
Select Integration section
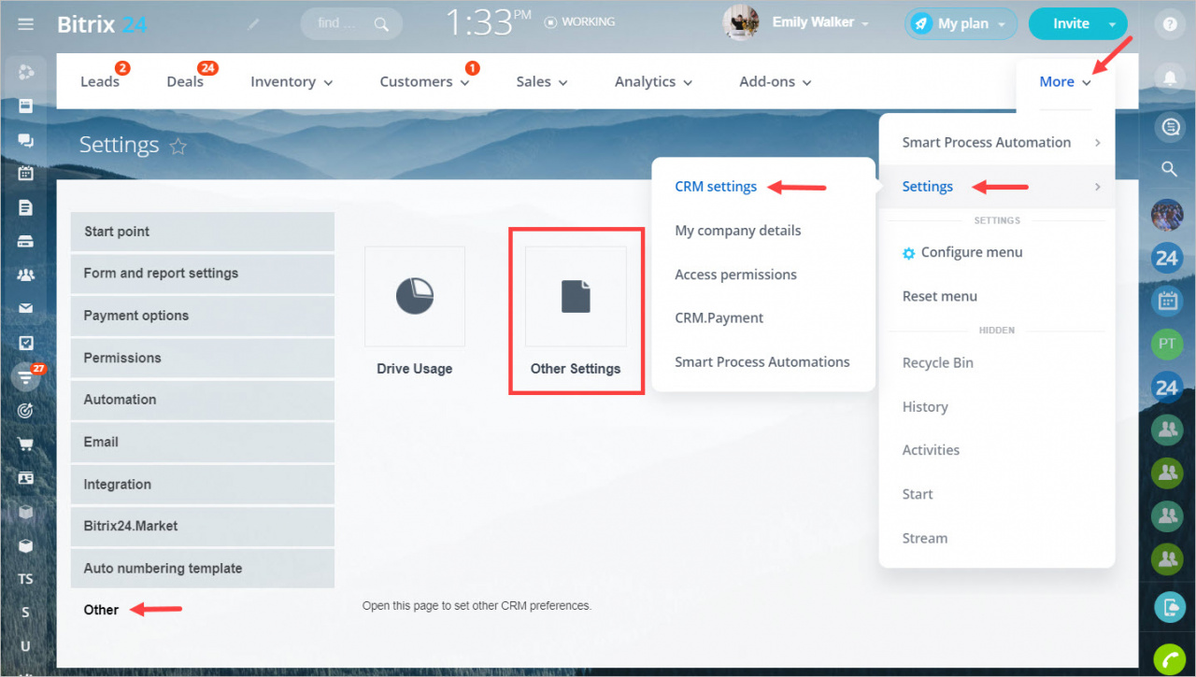click(203, 485)
